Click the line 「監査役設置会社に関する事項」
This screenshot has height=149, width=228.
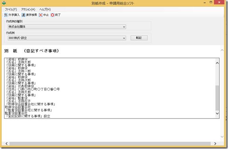click(x=29, y=110)
